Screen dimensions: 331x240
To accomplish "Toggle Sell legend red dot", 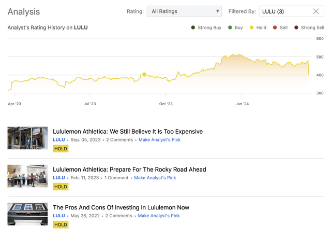I will click(275, 27).
